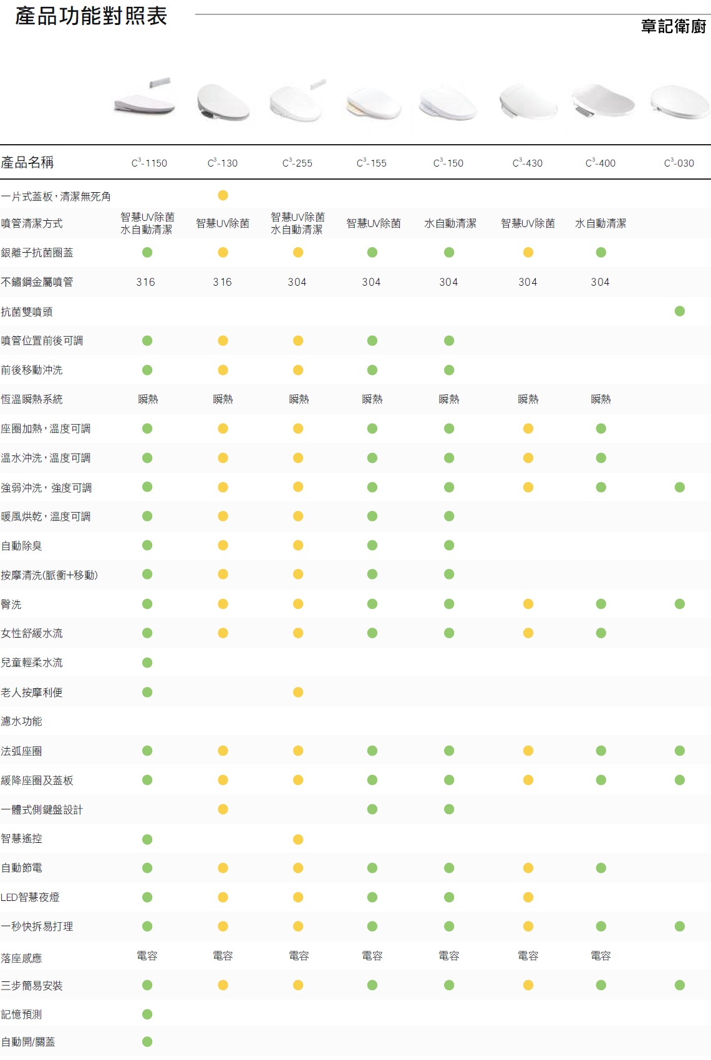Click the 316 value under C³-130
711x1060 pixels.
tap(223, 282)
